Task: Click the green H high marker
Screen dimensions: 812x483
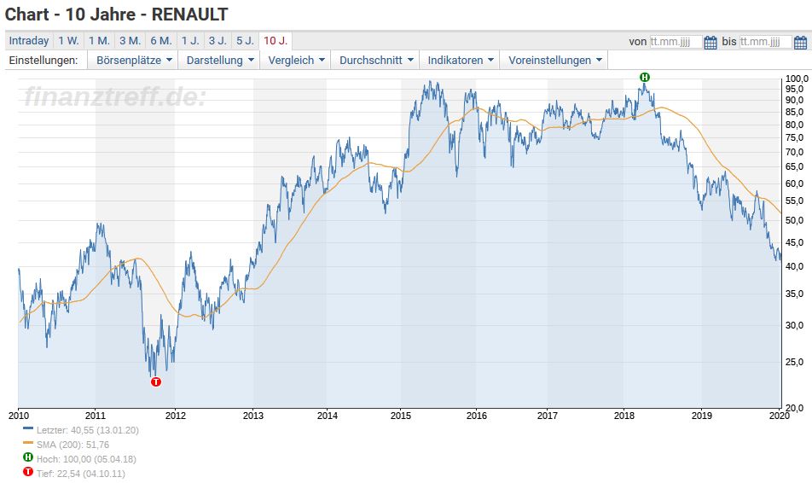Action: click(644, 77)
